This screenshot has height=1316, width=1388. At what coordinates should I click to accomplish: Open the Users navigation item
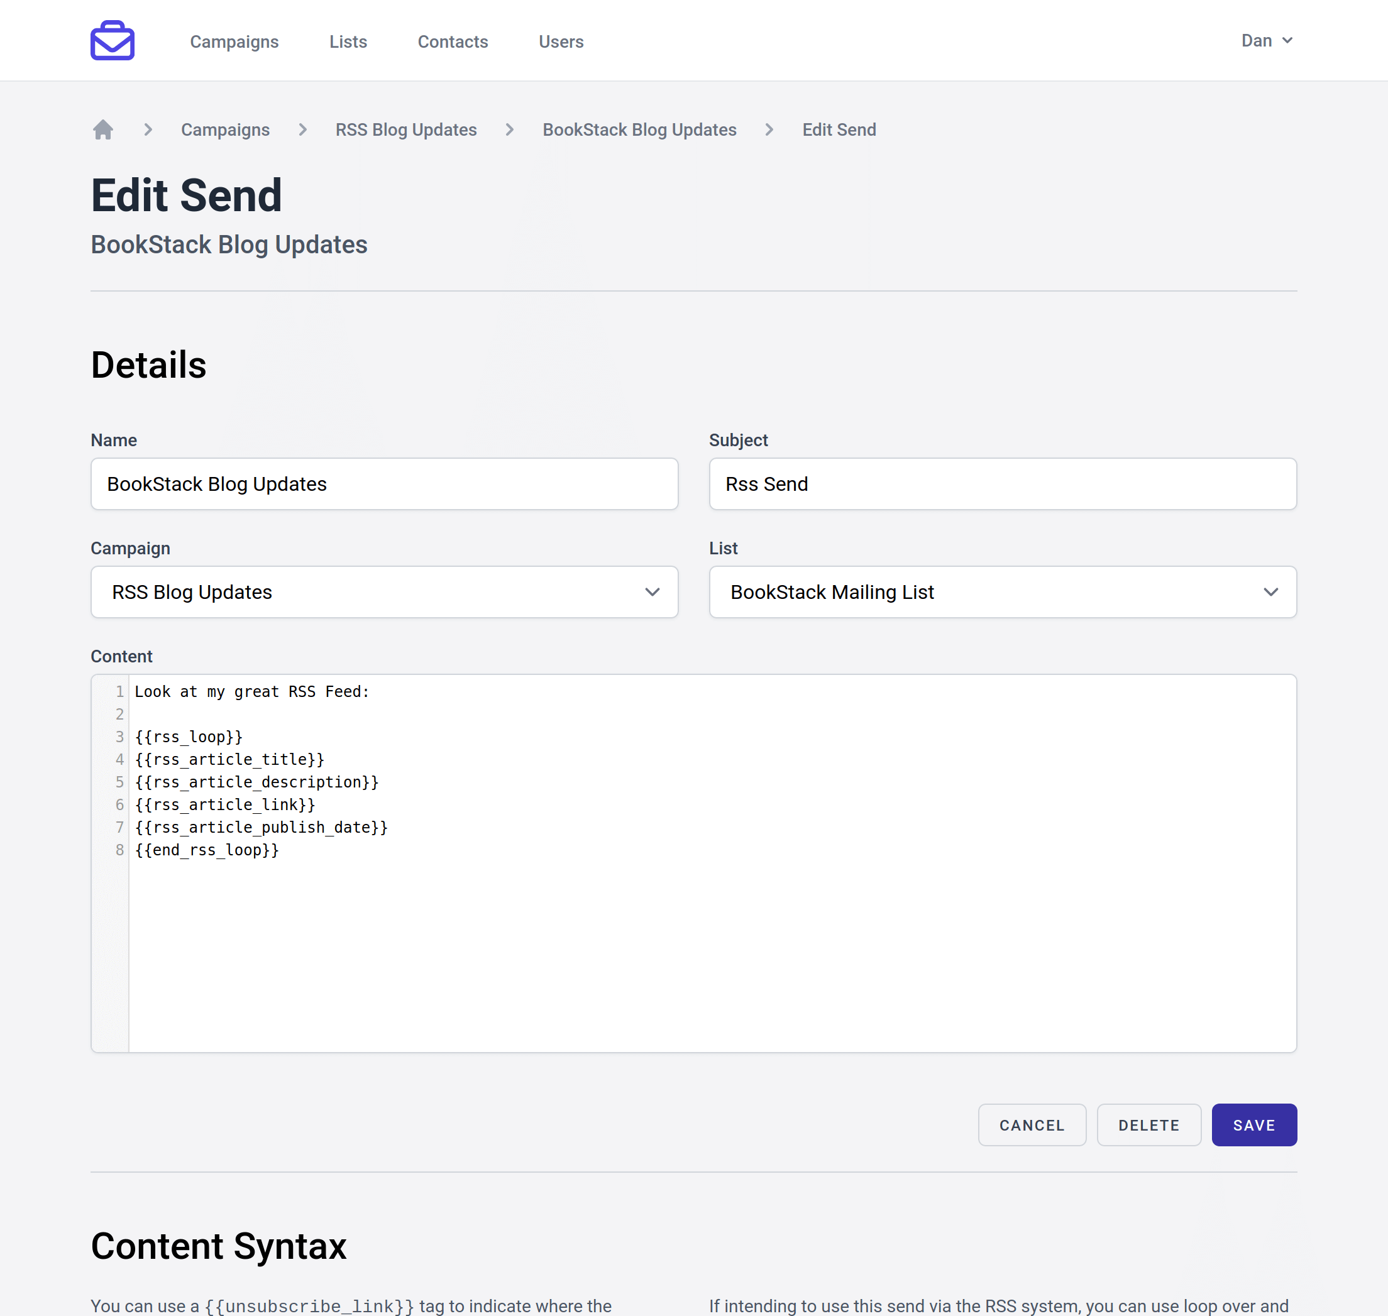coord(561,42)
